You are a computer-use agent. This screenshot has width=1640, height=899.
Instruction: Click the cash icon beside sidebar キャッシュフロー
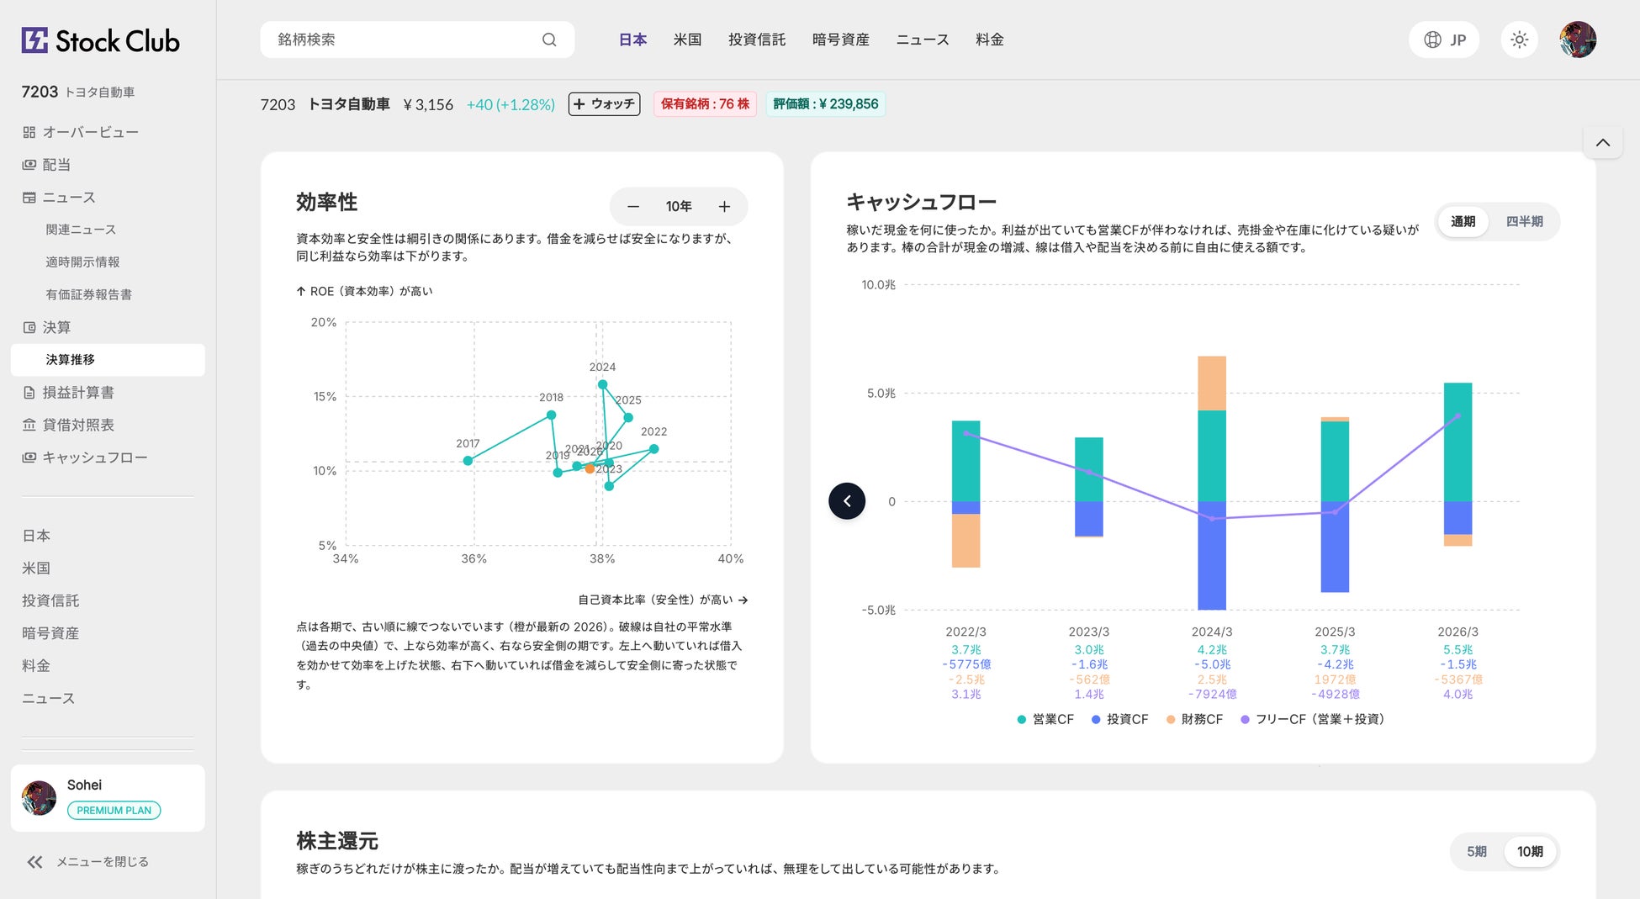pos(29,457)
